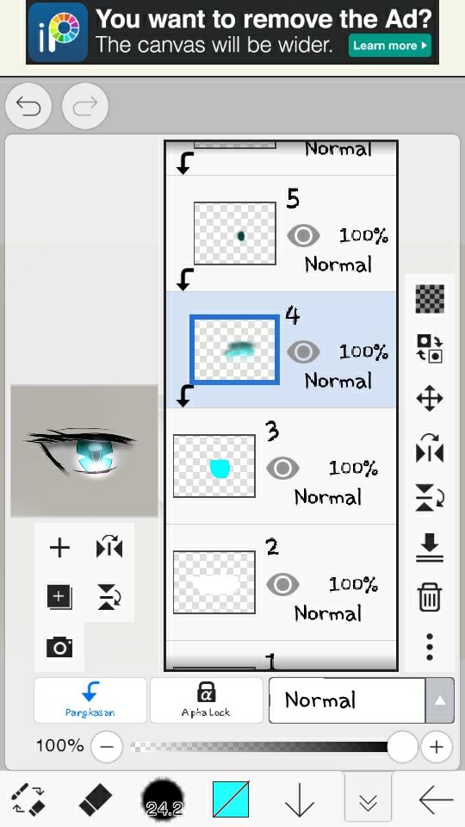The image size is (465, 827).
Task: Toggle the Alpha Lock button
Action: coord(206,700)
